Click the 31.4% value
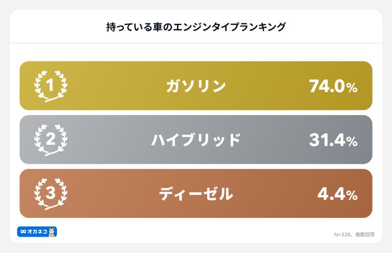The width and height of the screenshot is (392, 253). pos(333,140)
